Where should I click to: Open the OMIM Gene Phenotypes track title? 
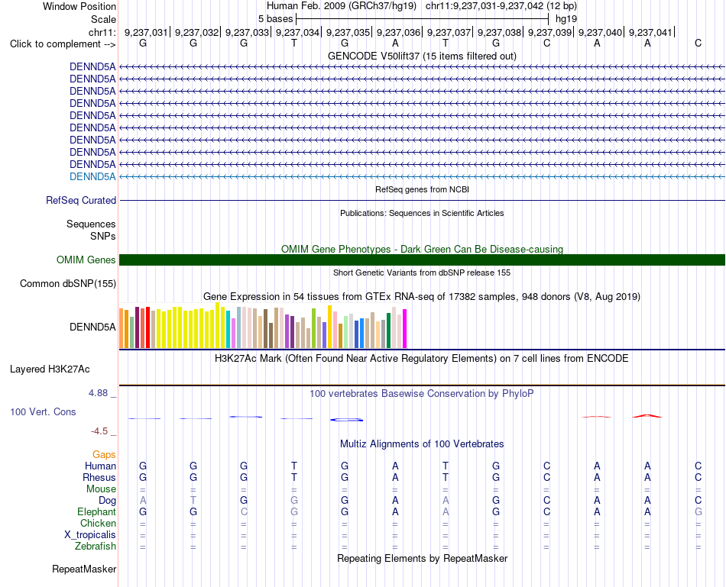(422, 249)
